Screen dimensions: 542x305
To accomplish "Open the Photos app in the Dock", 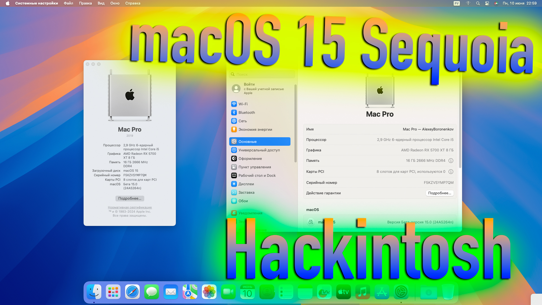I will pyautogui.click(x=209, y=292).
